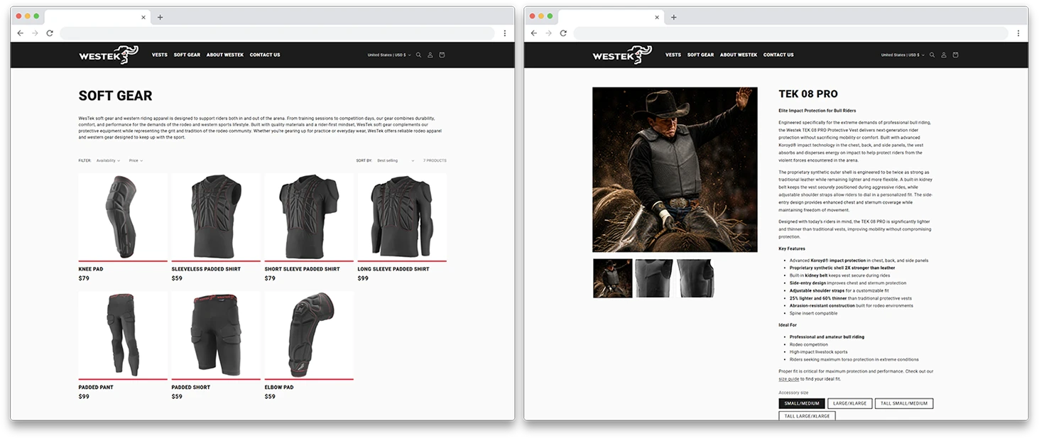
Task: Open account icon in left window header
Action: coord(430,55)
